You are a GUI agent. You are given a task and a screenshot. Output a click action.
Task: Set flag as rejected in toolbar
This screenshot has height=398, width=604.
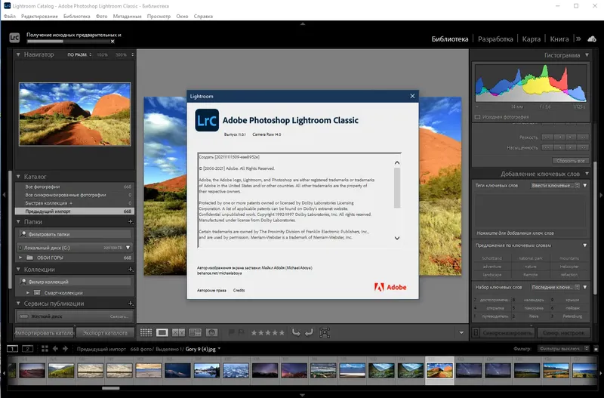click(241, 332)
